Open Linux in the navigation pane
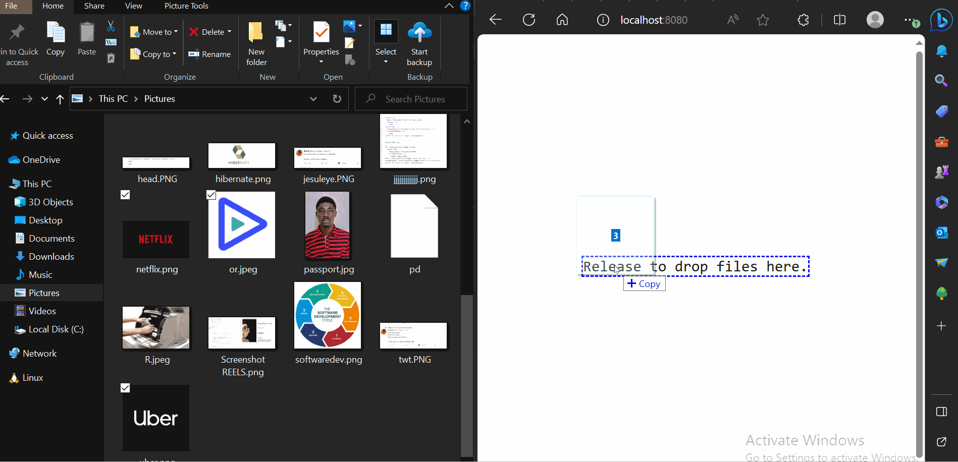The height and width of the screenshot is (462, 958). coord(33,378)
